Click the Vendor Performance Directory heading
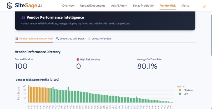The image size is (212, 109). (x=38, y=52)
